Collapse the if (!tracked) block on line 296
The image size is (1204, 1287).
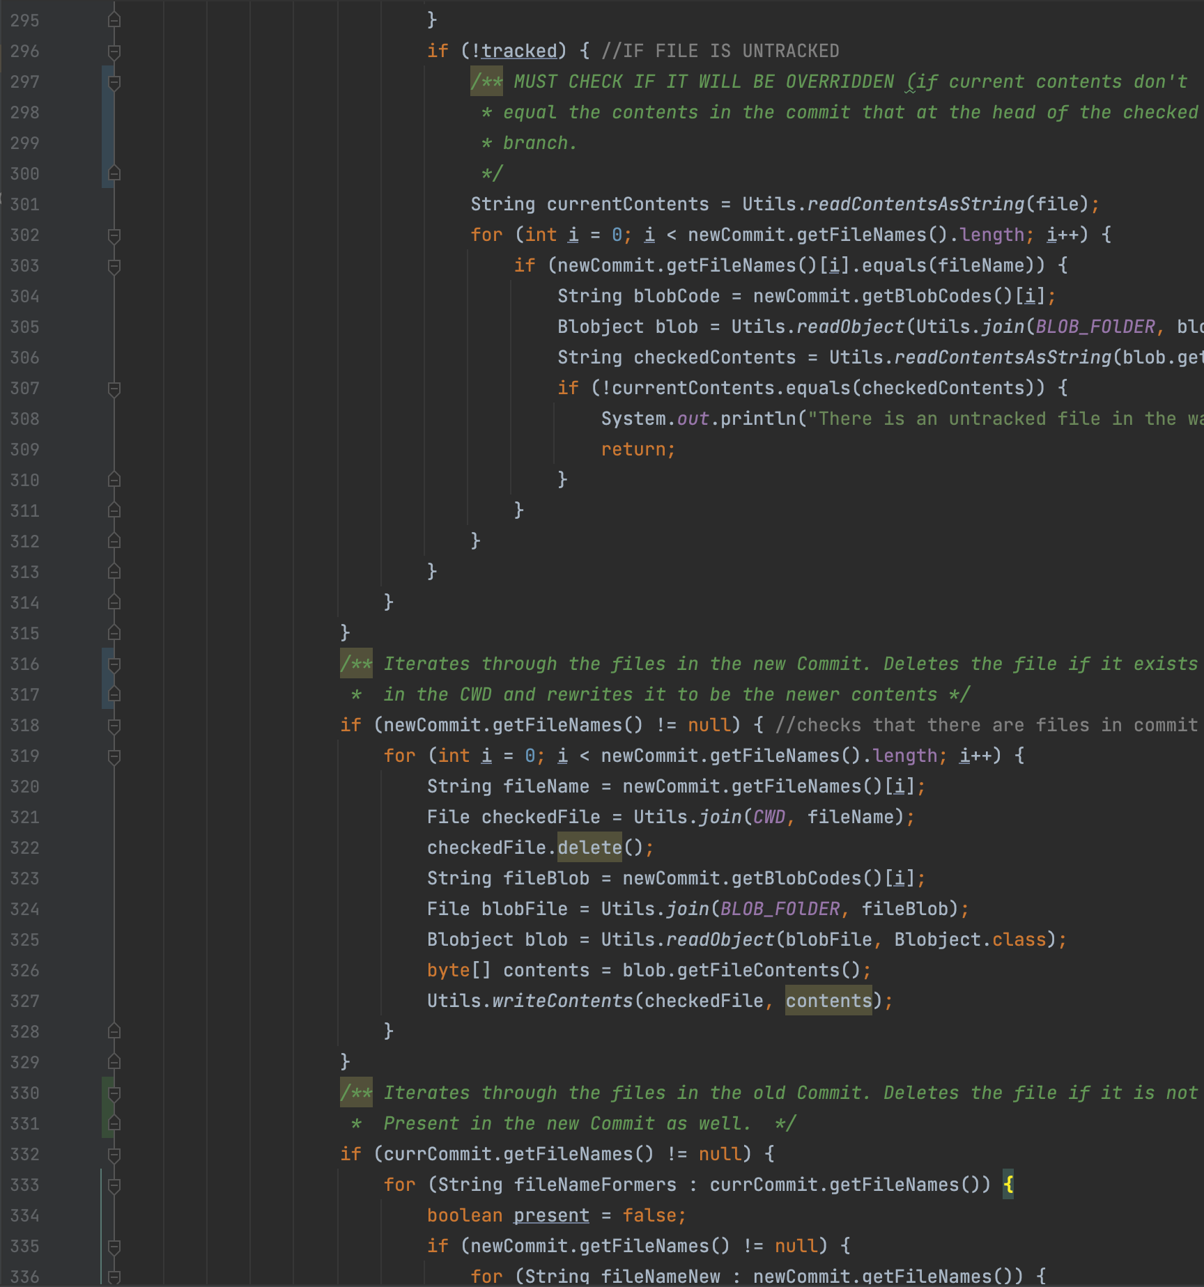click(x=114, y=52)
